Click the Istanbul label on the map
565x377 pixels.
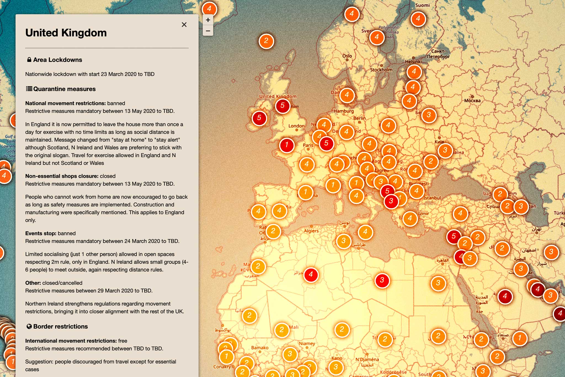[432, 198]
